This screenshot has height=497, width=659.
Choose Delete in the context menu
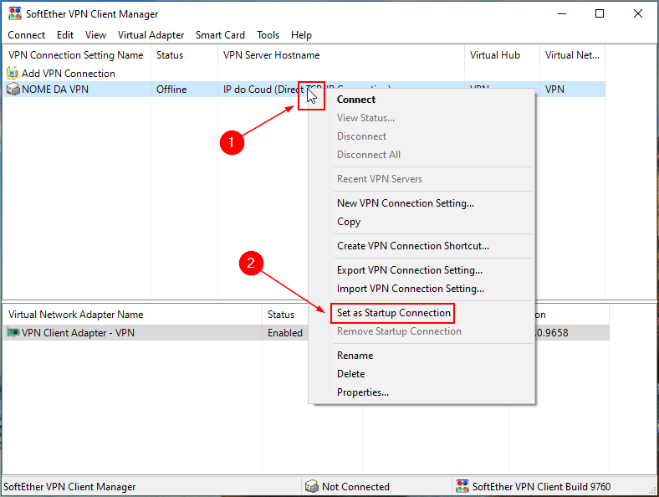click(x=421, y=374)
